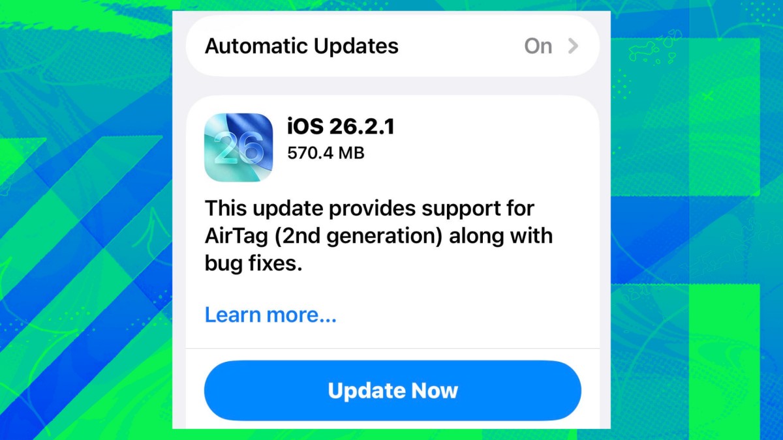The height and width of the screenshot is (440, 783).
Task: Select the "On" status for Automatic Updates
Action: click(538, 46)
